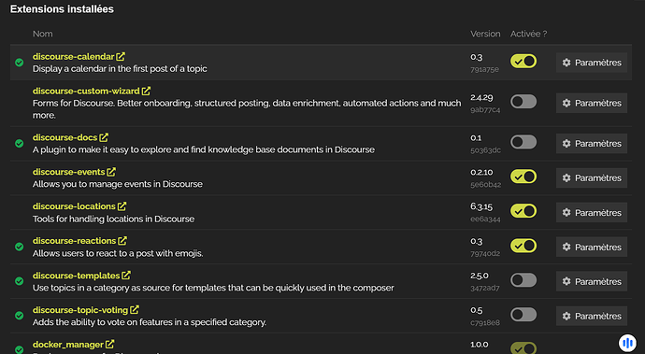Image resolution: width=645 pixels, height=354 pixels.
Task: Click description 'Adds the ability to vote on features'
Action: [x=150, y=322]
